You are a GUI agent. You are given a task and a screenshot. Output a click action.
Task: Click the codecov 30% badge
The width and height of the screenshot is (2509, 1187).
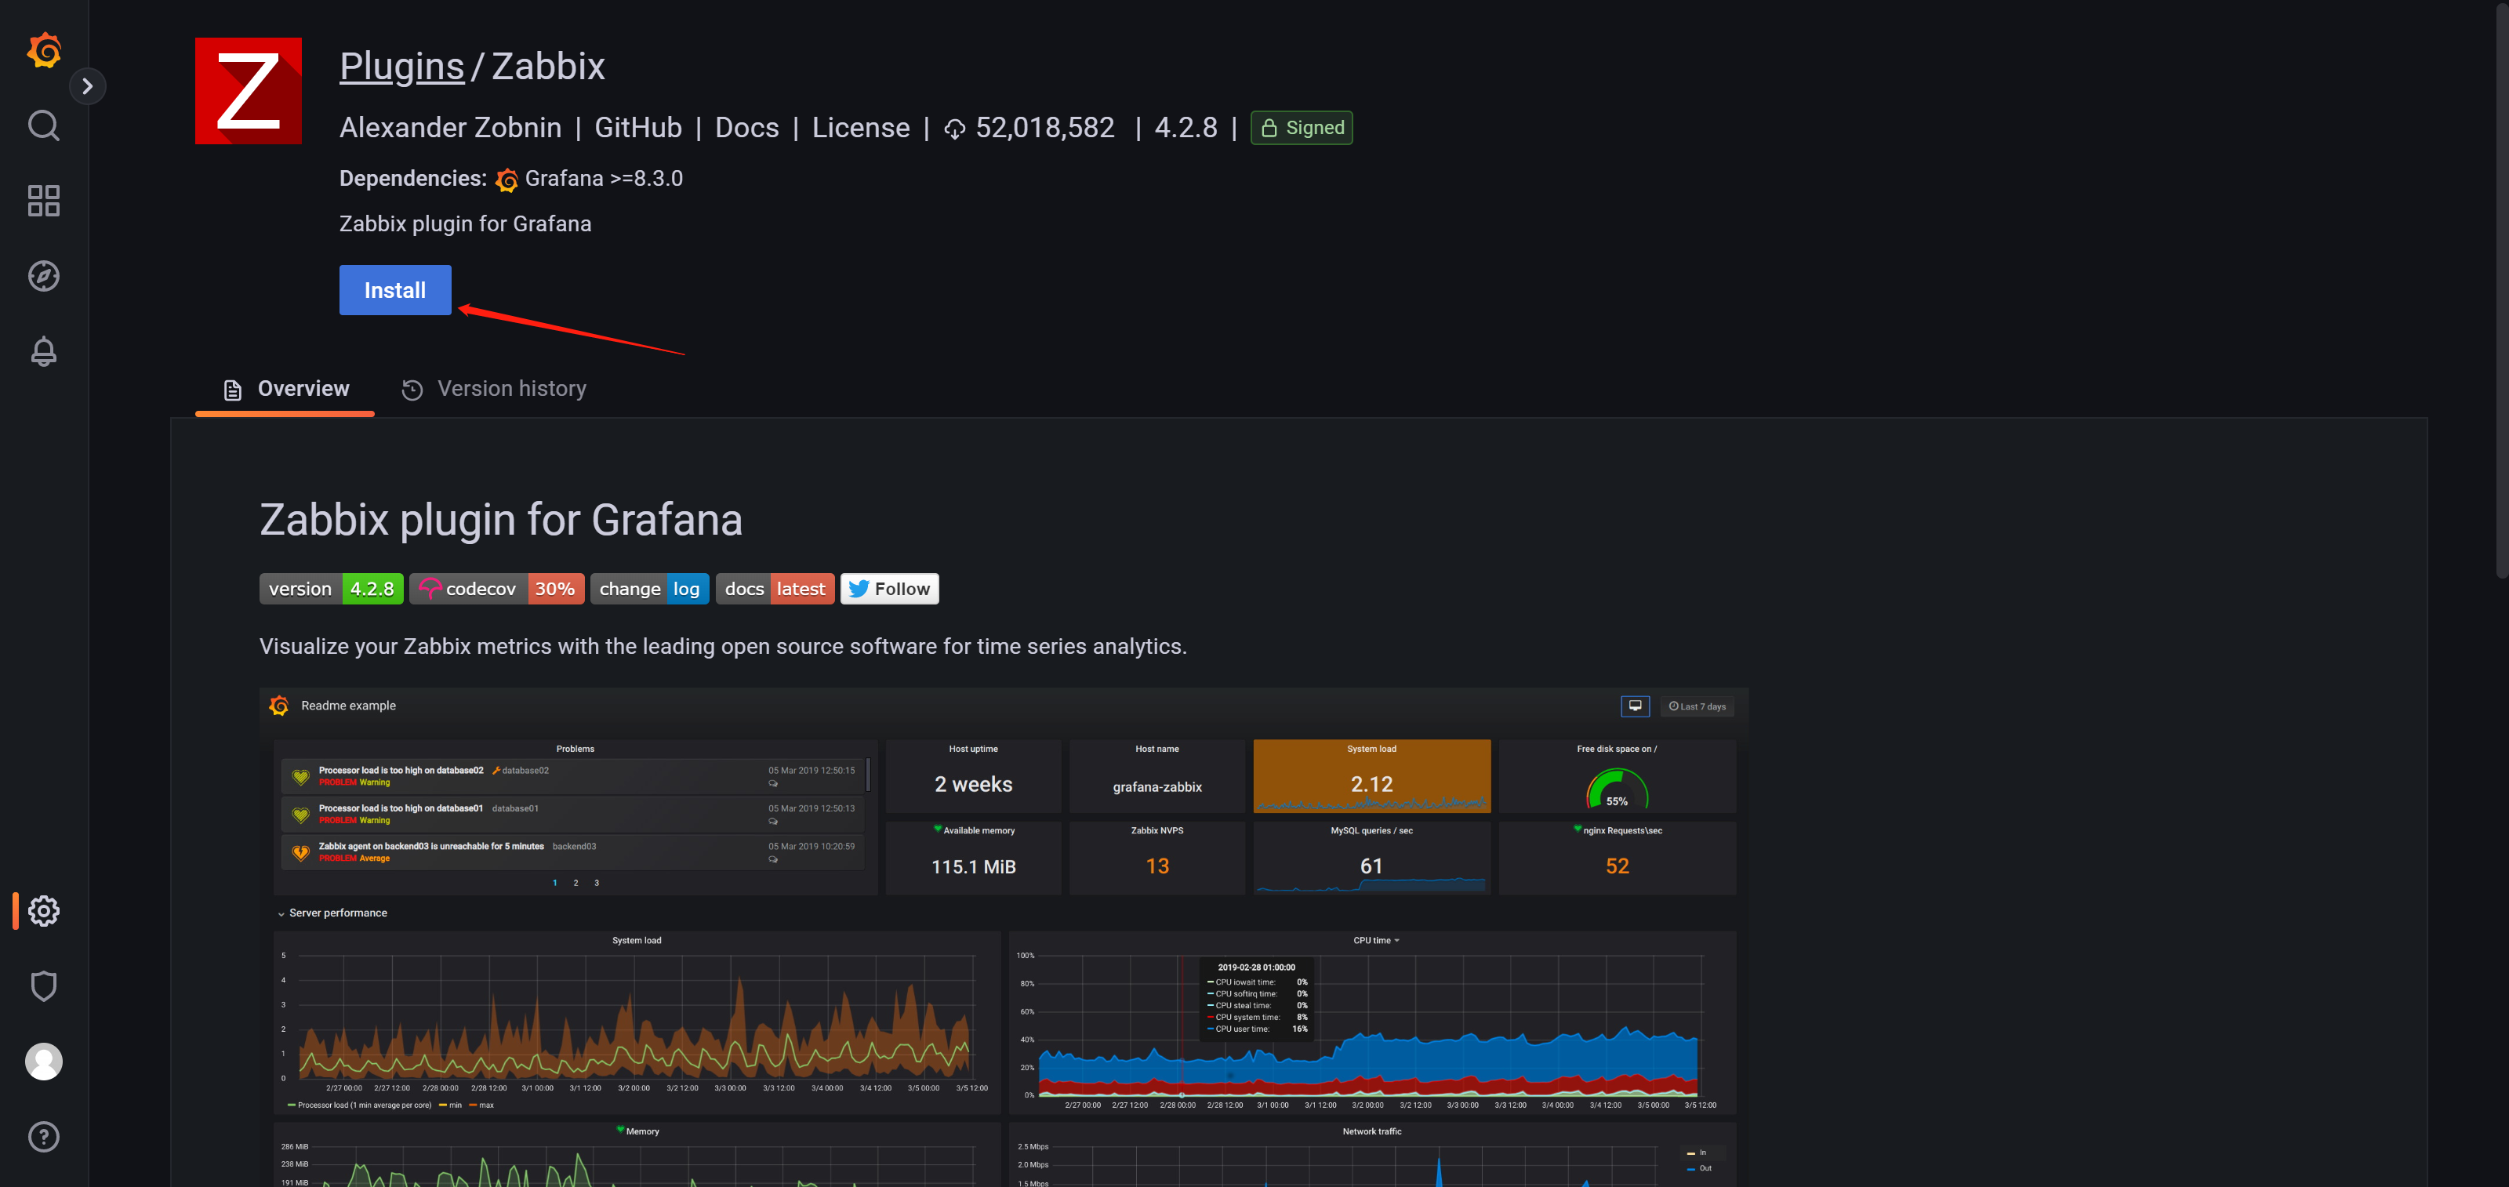click(x=497, y=589)
